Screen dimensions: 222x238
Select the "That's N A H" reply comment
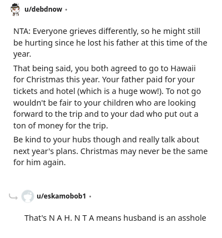click(x=115, y=218)
